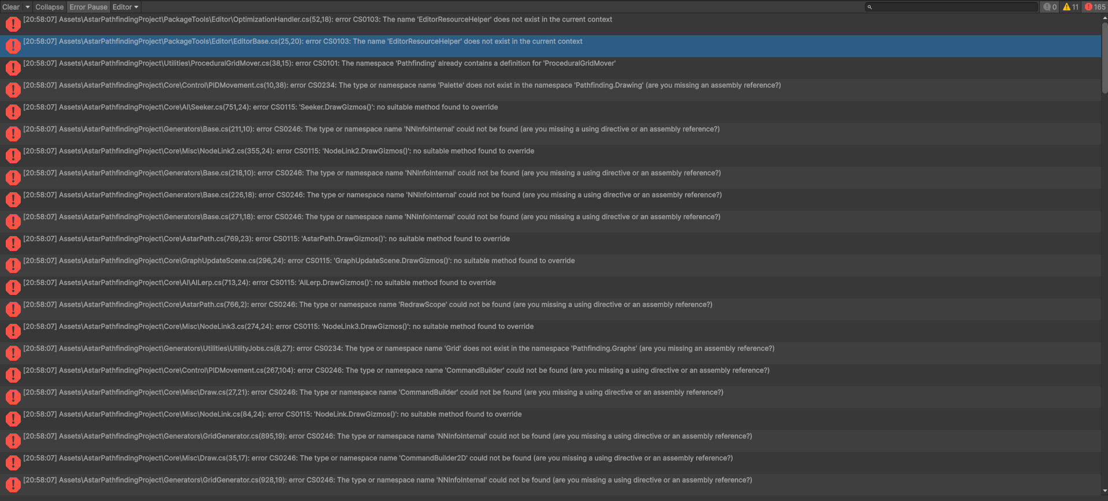Screen dimensions: 1108x501
Task: Open the Editor dropdown
Action: pos(125,7)
